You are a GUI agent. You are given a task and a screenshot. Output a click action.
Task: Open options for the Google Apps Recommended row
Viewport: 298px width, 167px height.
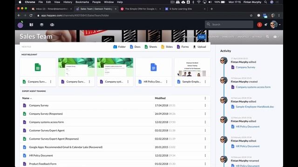click(x=205, y=147)
